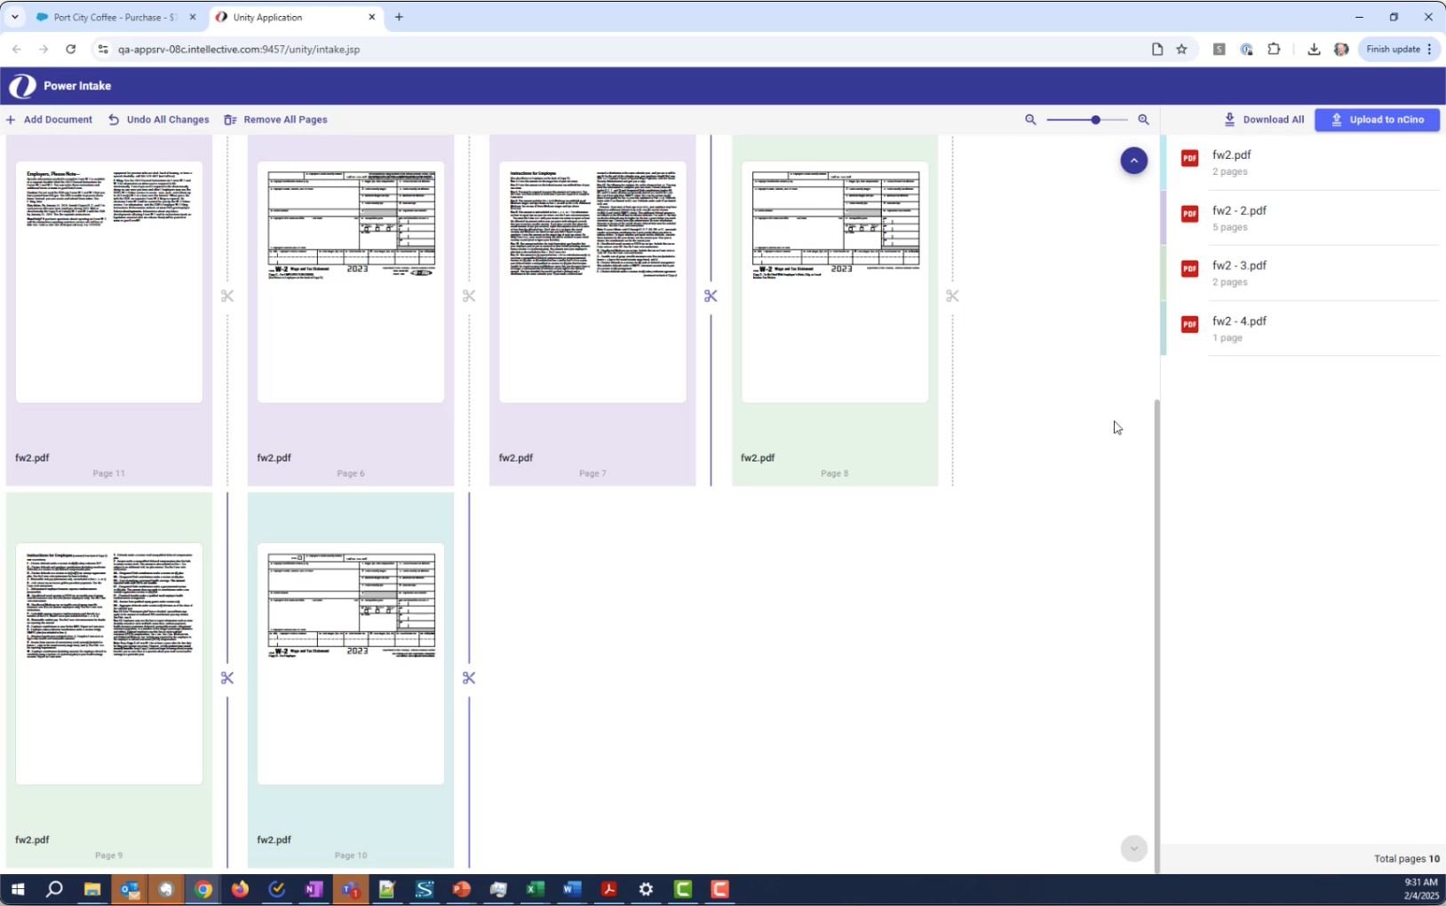Click Add Document
This screenshot has height=906, width=1446.
49,120
